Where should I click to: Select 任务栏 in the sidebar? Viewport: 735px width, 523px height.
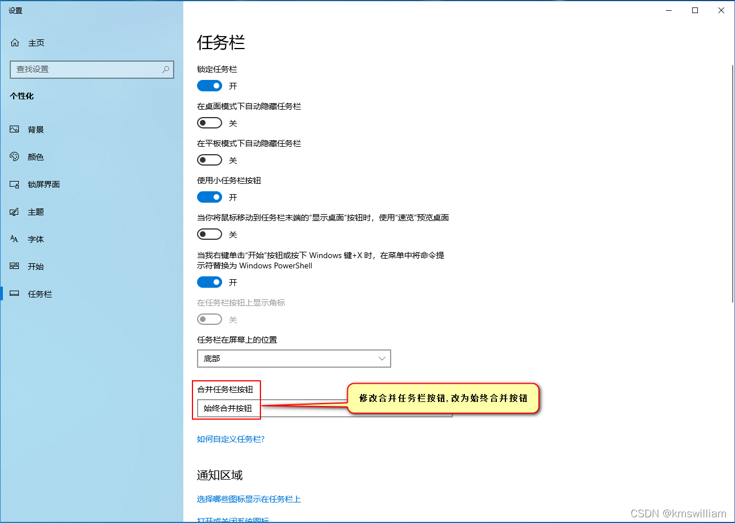[91, 294]
